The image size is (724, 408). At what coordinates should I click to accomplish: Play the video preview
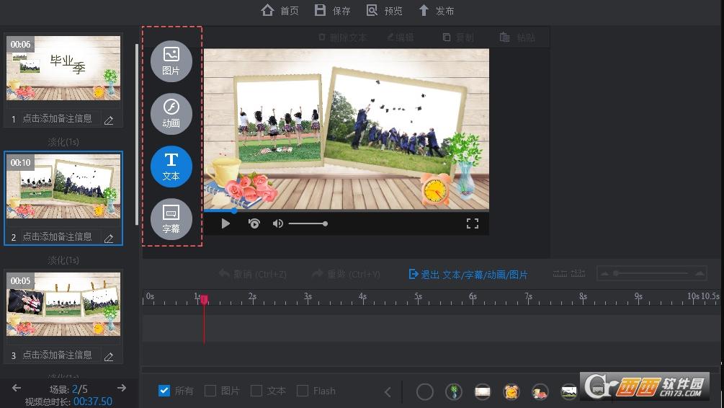pyautogui.click(x=225, y=223)
